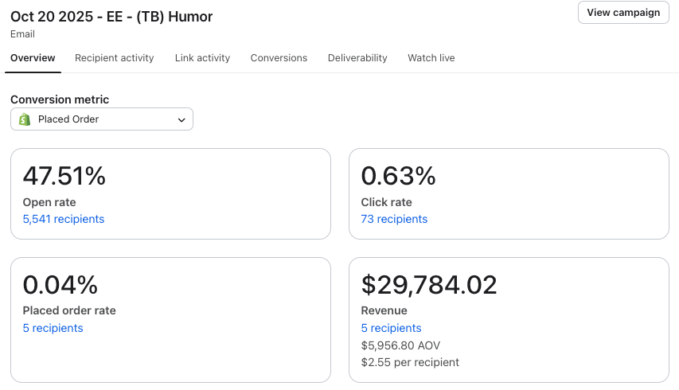The height and width of the screenshot is (390, 679).
Task: Click the View campaign button
Action: (x=623, y=13)
